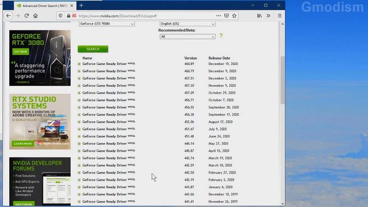
Task: Open page actions three-dot menu
Action: pyautogui.click(x=218, y=16)
